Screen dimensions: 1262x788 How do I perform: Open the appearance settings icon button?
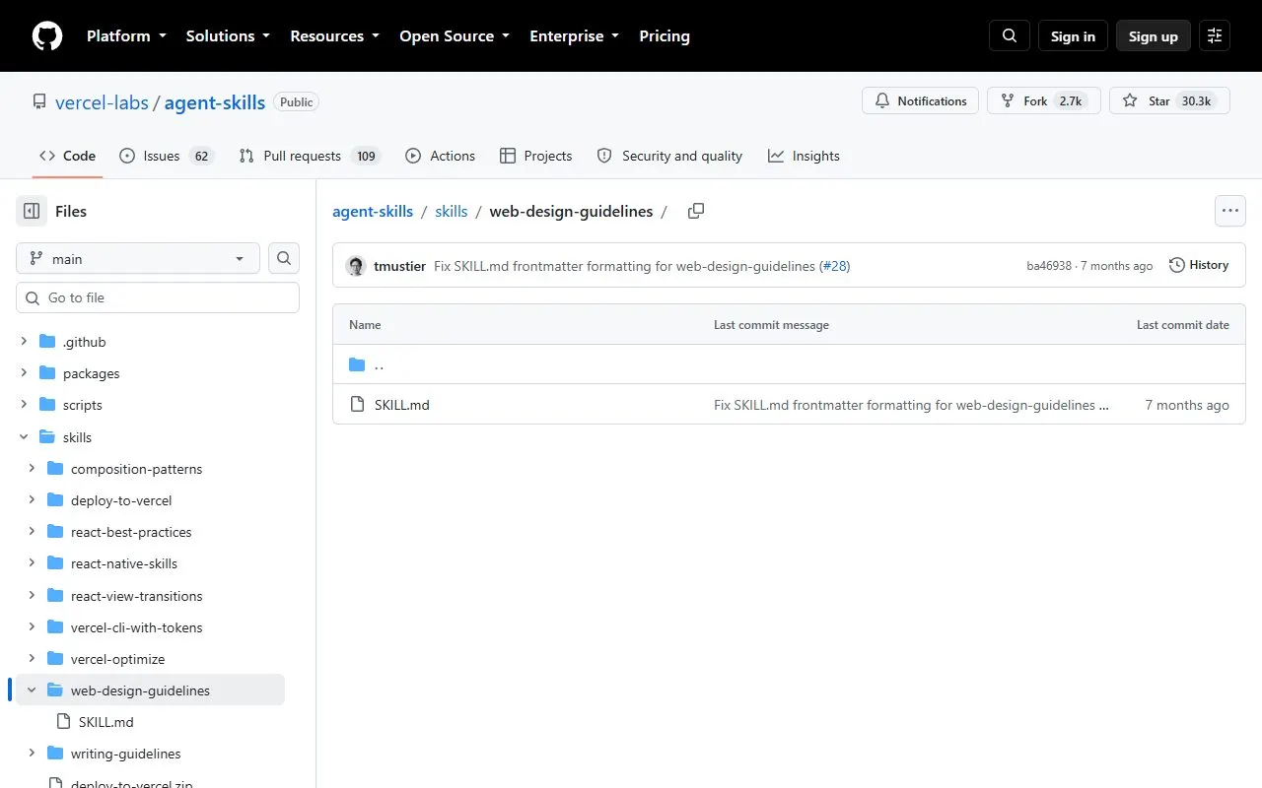click(x=1215, y=36)
